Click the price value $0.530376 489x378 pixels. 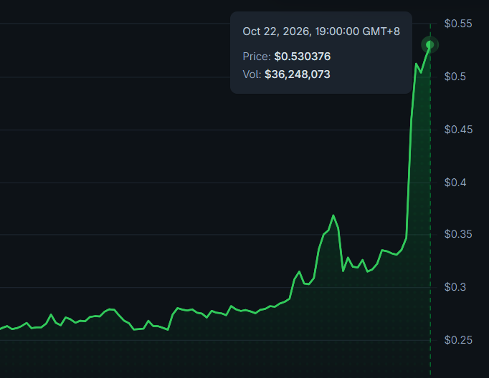point(302,57)
